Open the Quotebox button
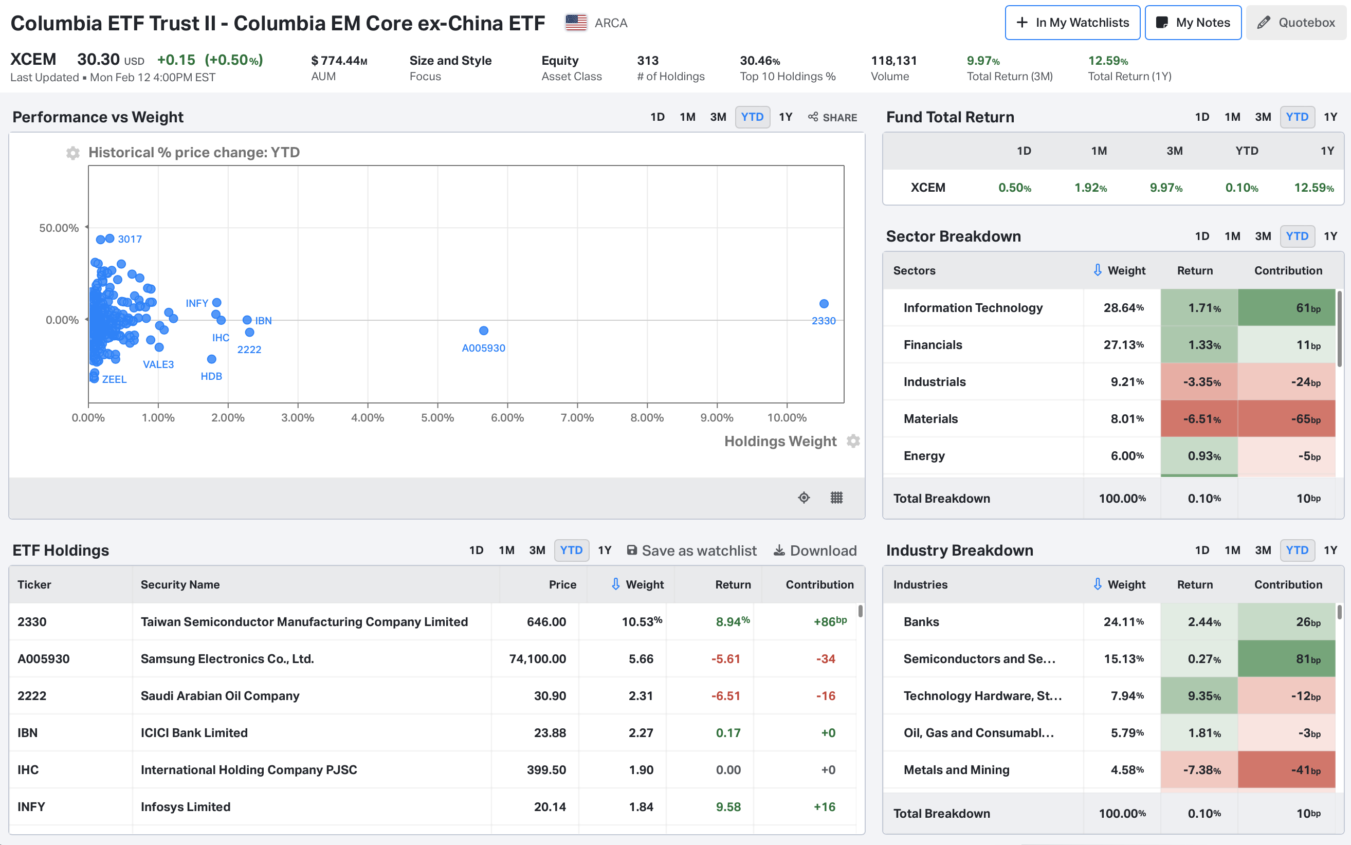The width and height of the screenshot is (1351, 845). pyautogui.click(x=1295, y=23)
